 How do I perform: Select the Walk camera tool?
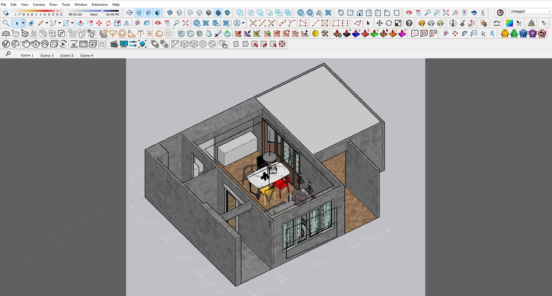(482, 13)
